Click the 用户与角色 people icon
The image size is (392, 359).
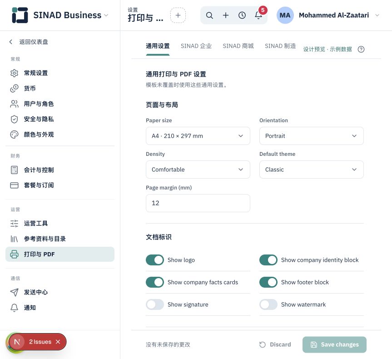pyautogui.click(x=14, y=104)
